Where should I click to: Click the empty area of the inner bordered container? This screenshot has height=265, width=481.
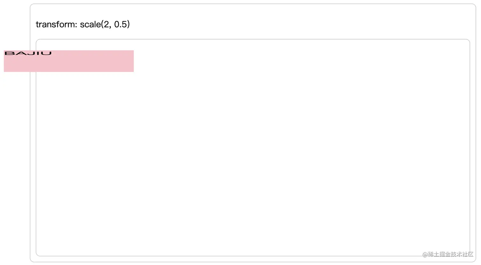coord(253,159)
